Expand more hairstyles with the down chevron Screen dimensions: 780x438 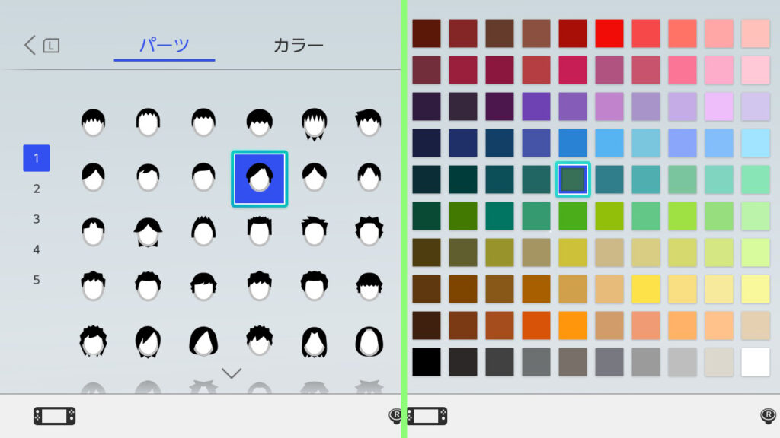tap(232, 373)
